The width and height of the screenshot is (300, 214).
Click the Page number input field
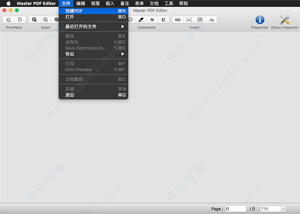click(x=235, y=209)
